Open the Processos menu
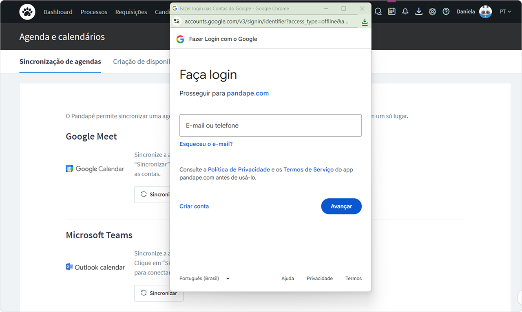Viewport: 522px width, 312px height. click(94, 12)
